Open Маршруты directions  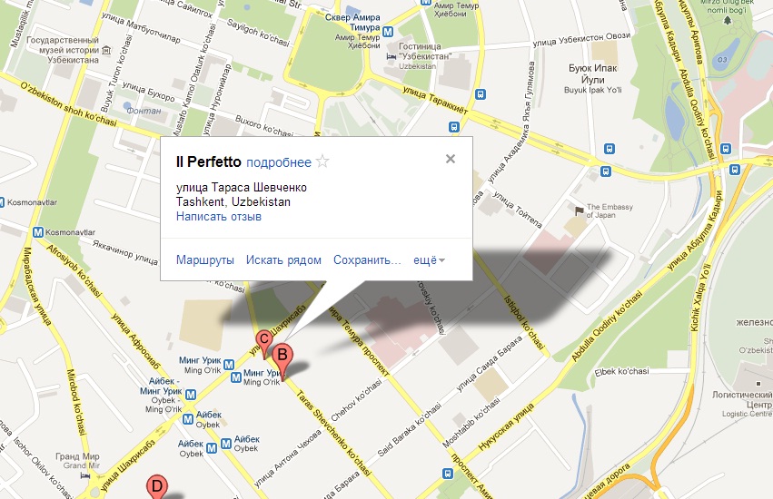coord(205,260)
